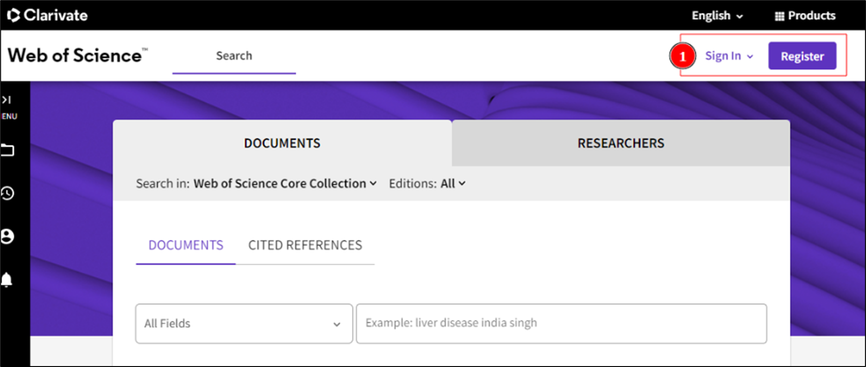Select the purple DOCUMENTS sub-tab
This screenshot has width=866, height=367.
point(186,246)
